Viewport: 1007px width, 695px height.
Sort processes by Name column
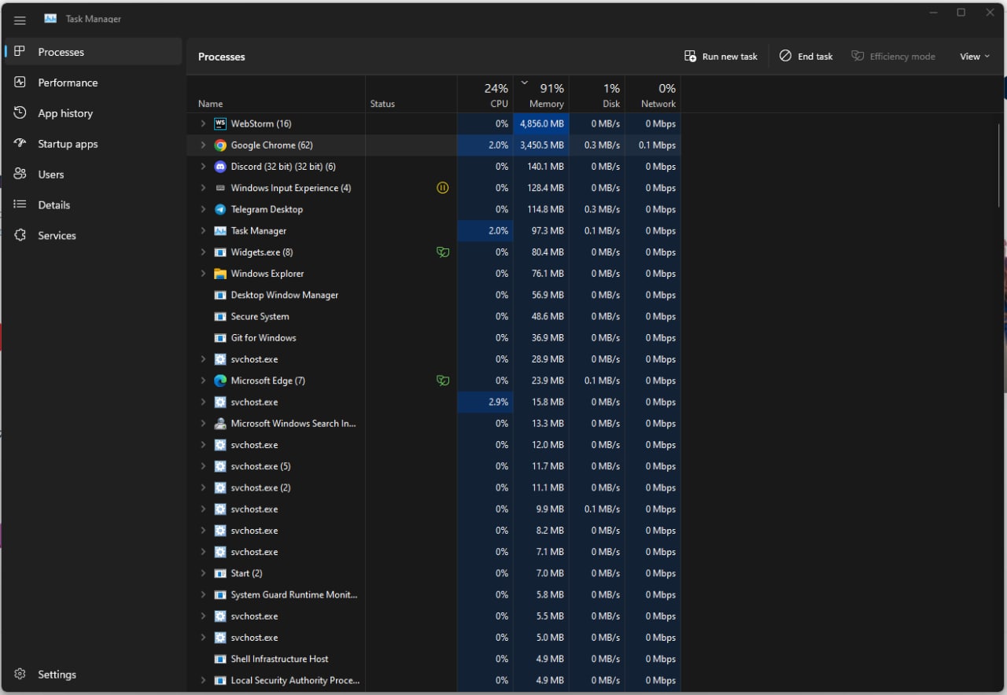pyautogui.click(x=276, y=94)
